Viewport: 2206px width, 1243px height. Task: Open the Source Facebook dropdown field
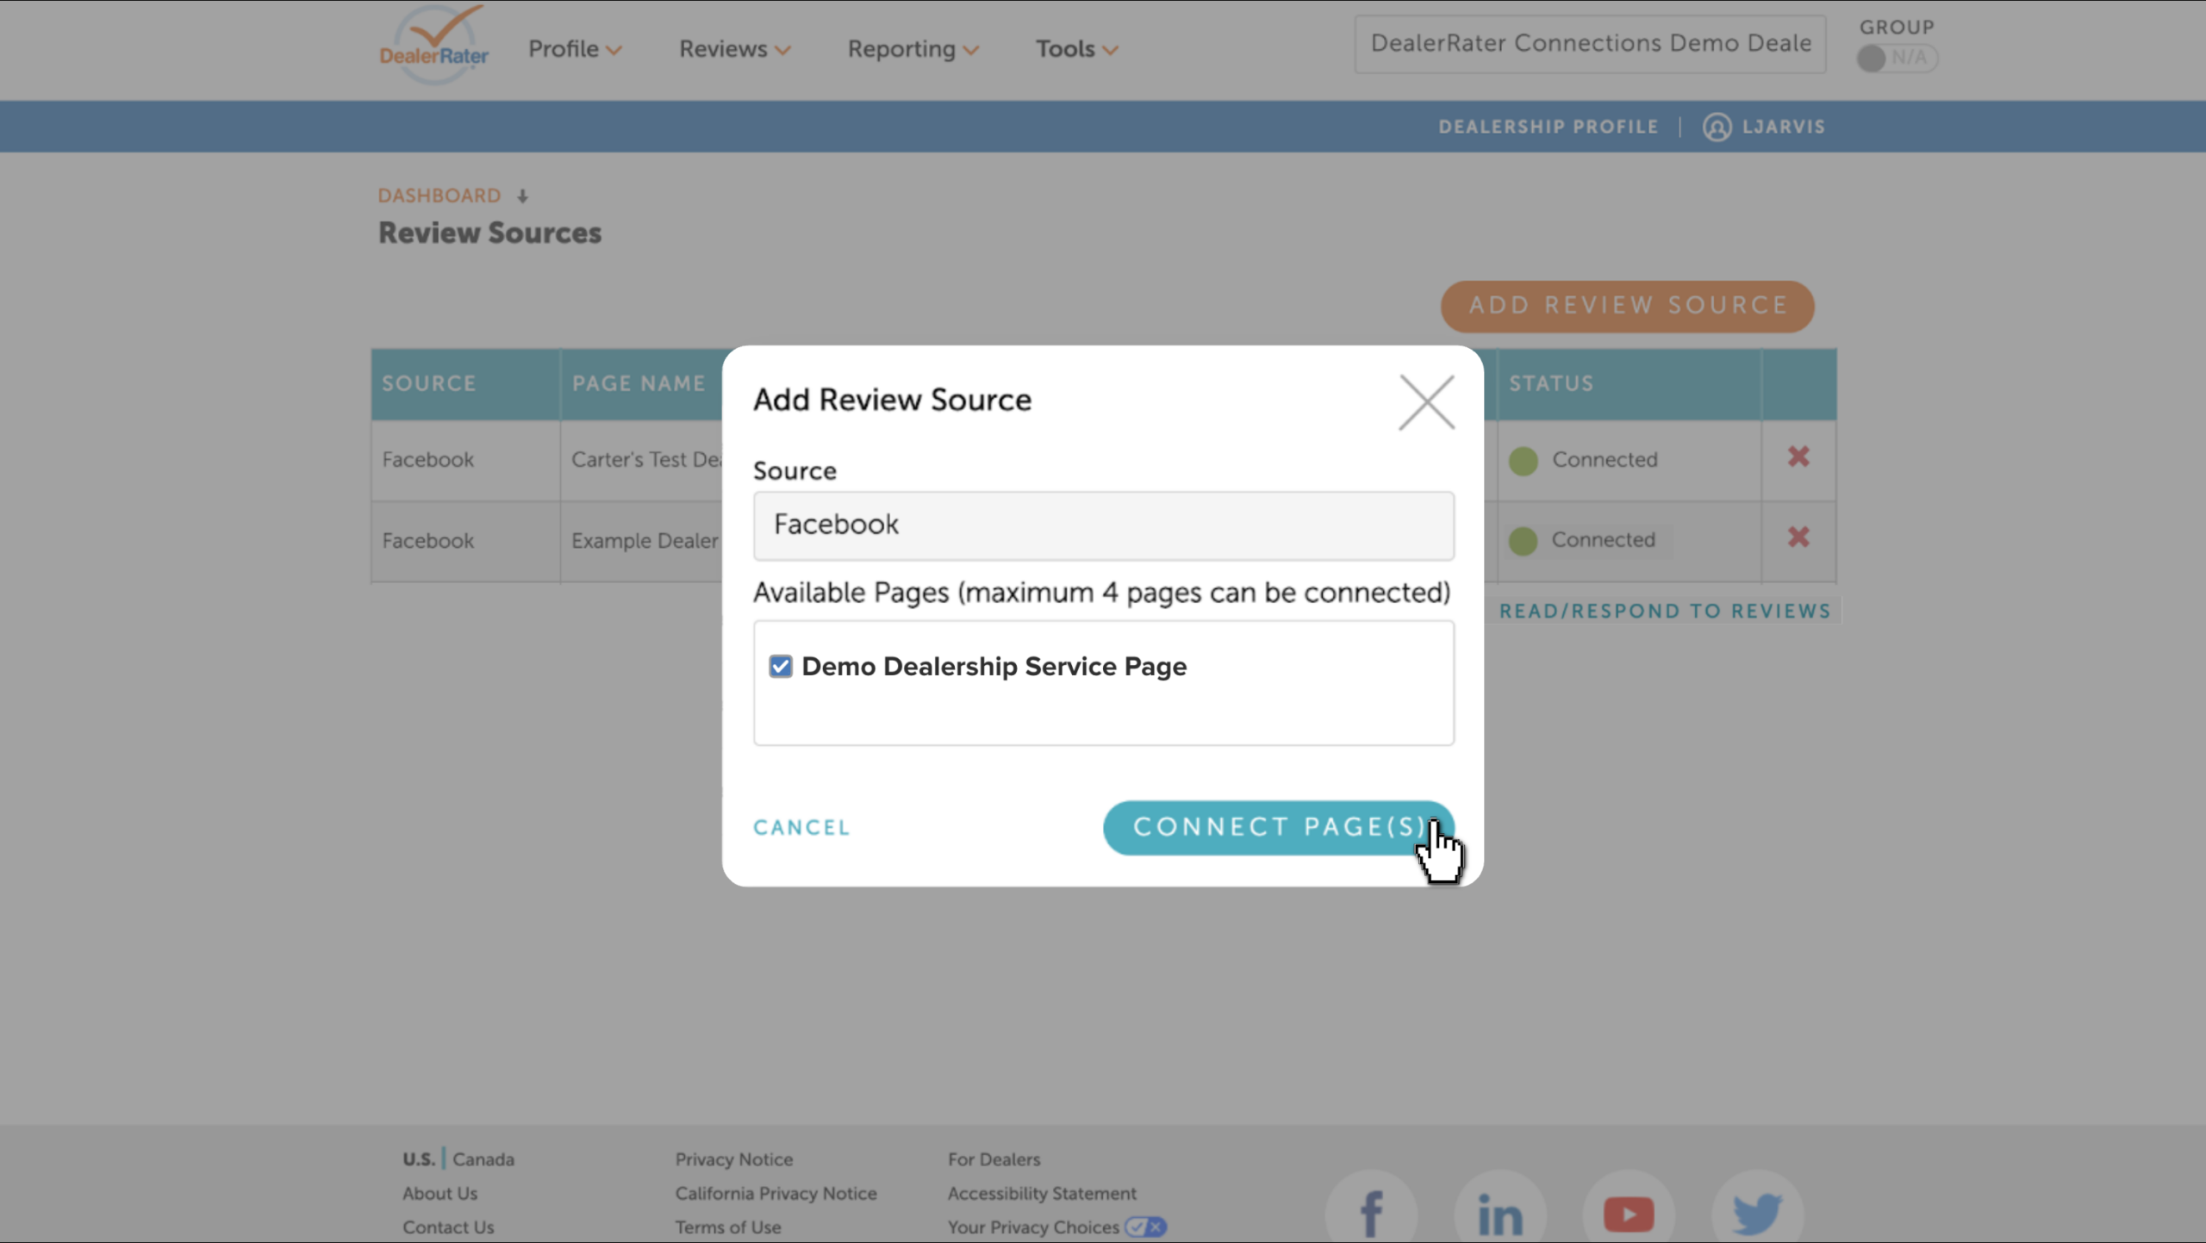tap(1104, 525)
